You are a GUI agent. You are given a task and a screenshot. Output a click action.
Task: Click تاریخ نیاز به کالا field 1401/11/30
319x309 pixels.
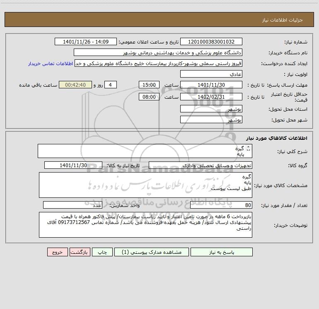[x=73, y=165]
